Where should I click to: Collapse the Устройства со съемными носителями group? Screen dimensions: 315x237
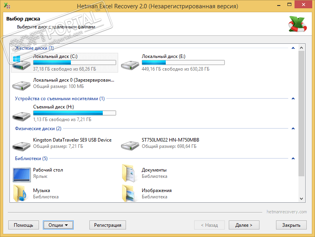click(293, 99)
